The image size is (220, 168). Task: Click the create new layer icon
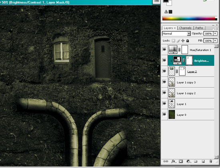[x=203, y=162]
